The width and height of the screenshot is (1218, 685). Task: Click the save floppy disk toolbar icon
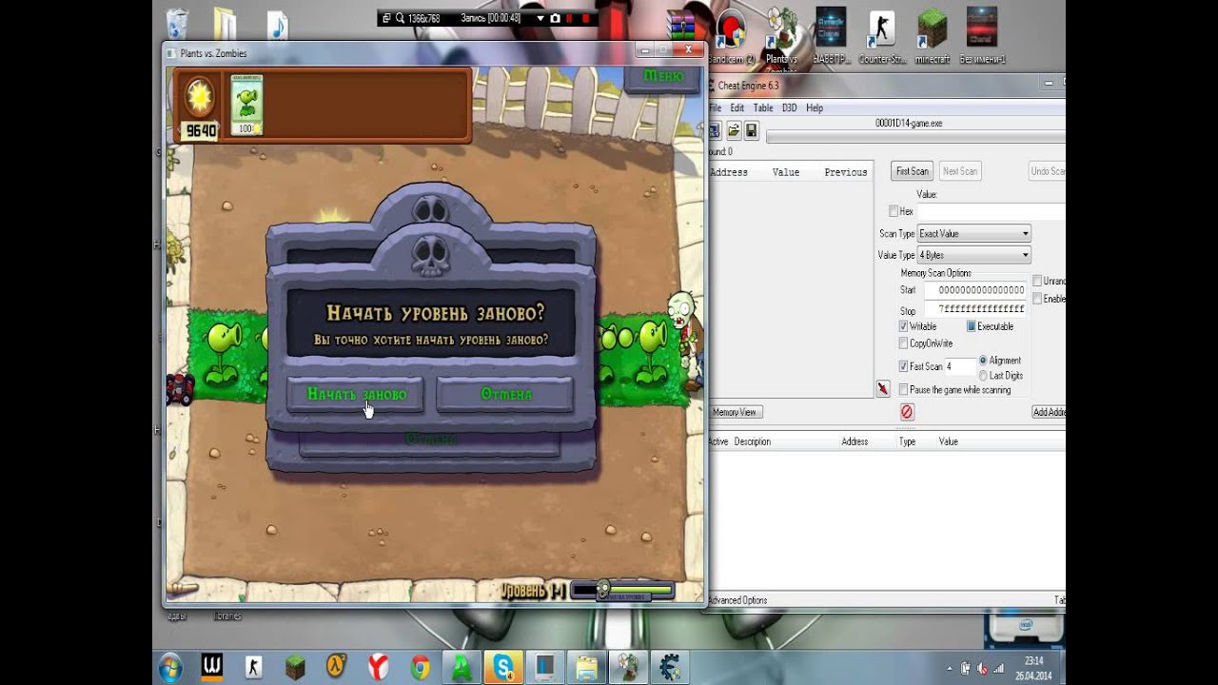click(752, 130)
